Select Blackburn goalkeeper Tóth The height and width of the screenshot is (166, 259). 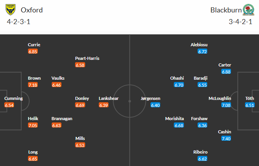[x=250, y=98]
